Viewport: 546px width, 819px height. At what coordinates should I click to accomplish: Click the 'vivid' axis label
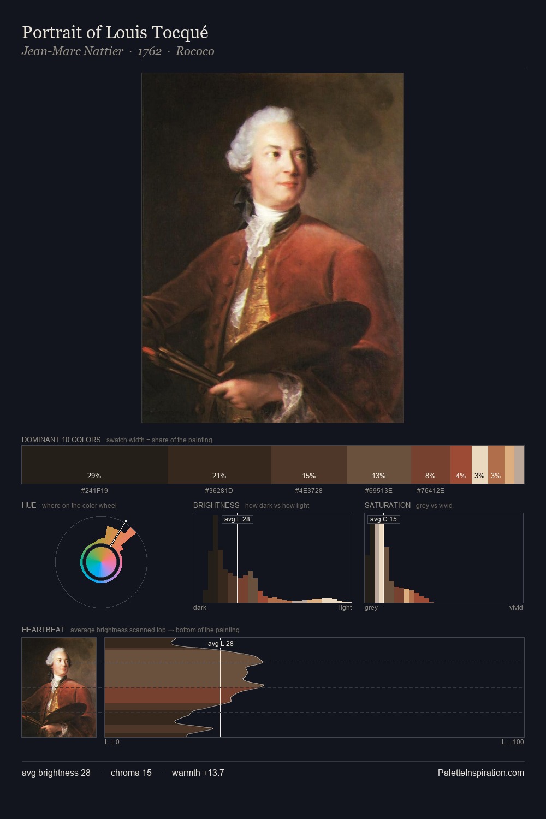[516, 608]
